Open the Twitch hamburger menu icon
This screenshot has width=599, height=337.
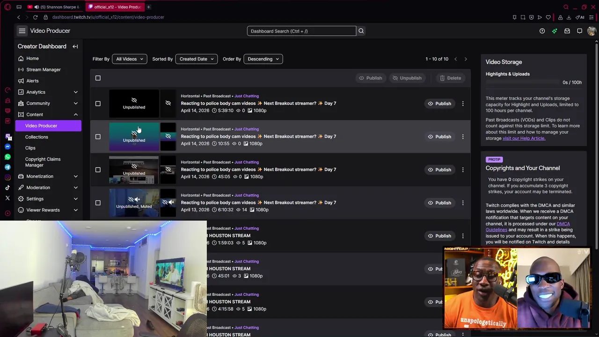[22, 31]
